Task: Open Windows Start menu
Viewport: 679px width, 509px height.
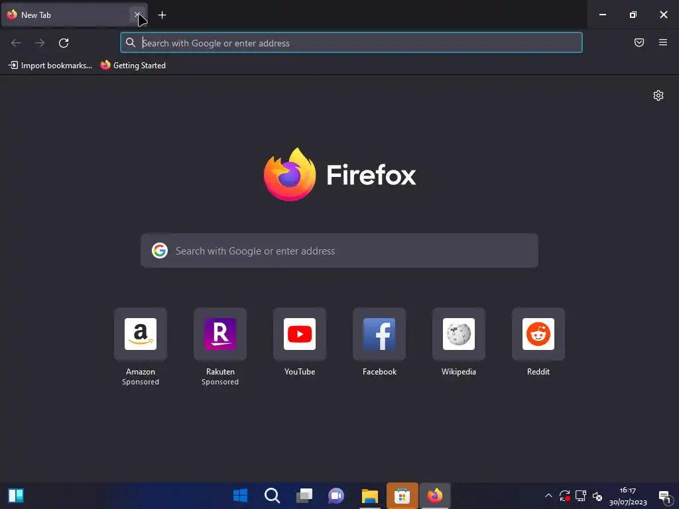Action: (240, 496)
